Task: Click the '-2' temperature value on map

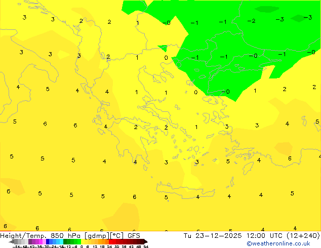Action: 252,21
